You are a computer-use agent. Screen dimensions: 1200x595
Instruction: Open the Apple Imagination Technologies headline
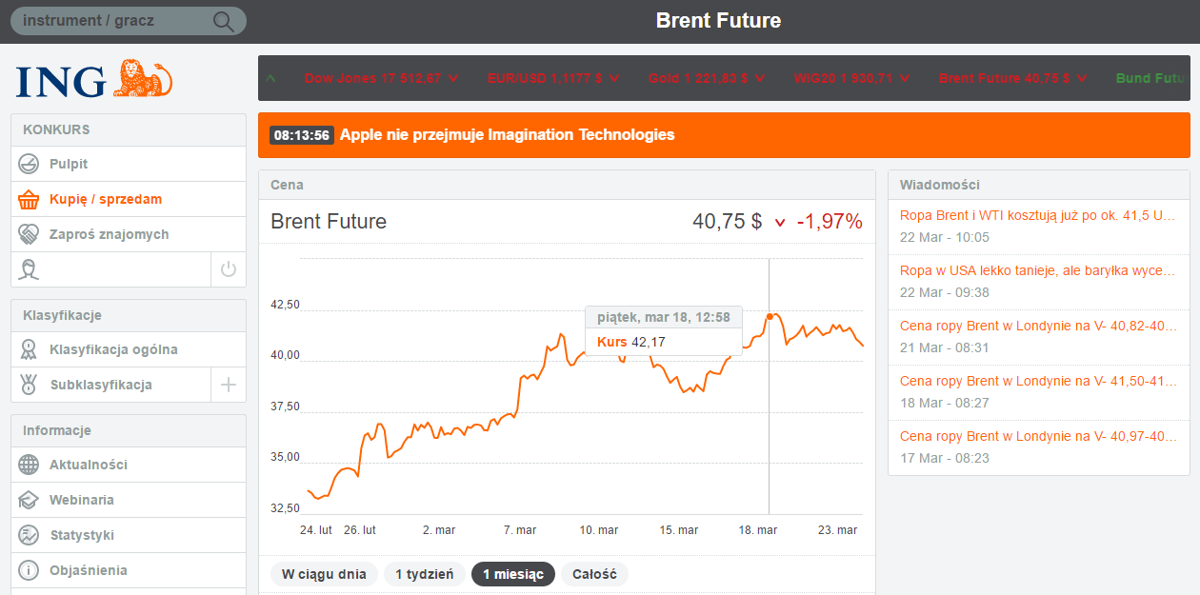click(x=507, y=135)
